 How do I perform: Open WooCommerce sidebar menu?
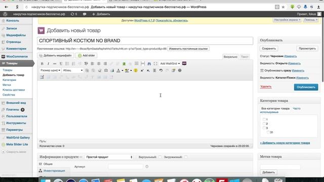(x=16, y=57)
